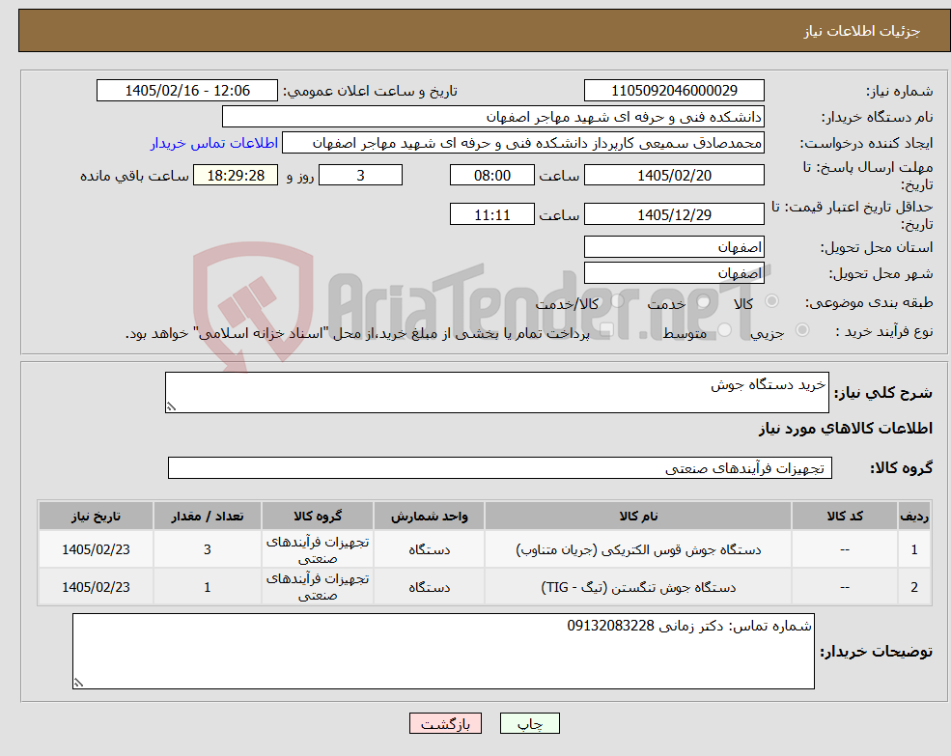Image resolution: width=951 pixels, height=756 pixels.
Task: Click date 1405/02/23 in second row
Action: 96,587
